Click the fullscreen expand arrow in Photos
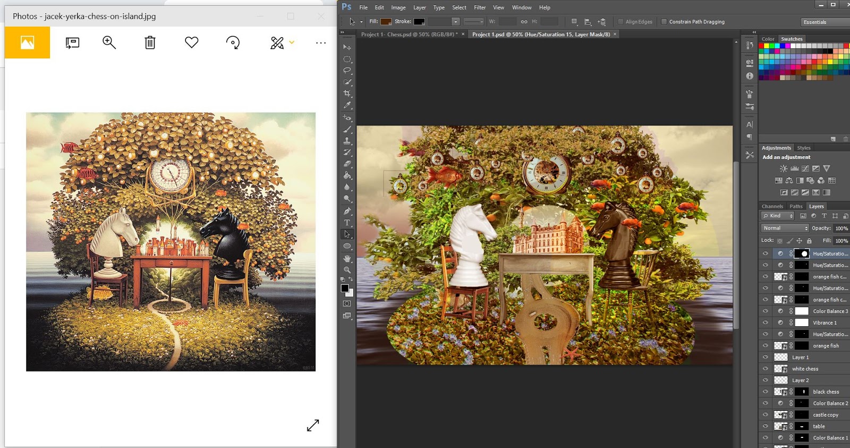 coord(313,425)
